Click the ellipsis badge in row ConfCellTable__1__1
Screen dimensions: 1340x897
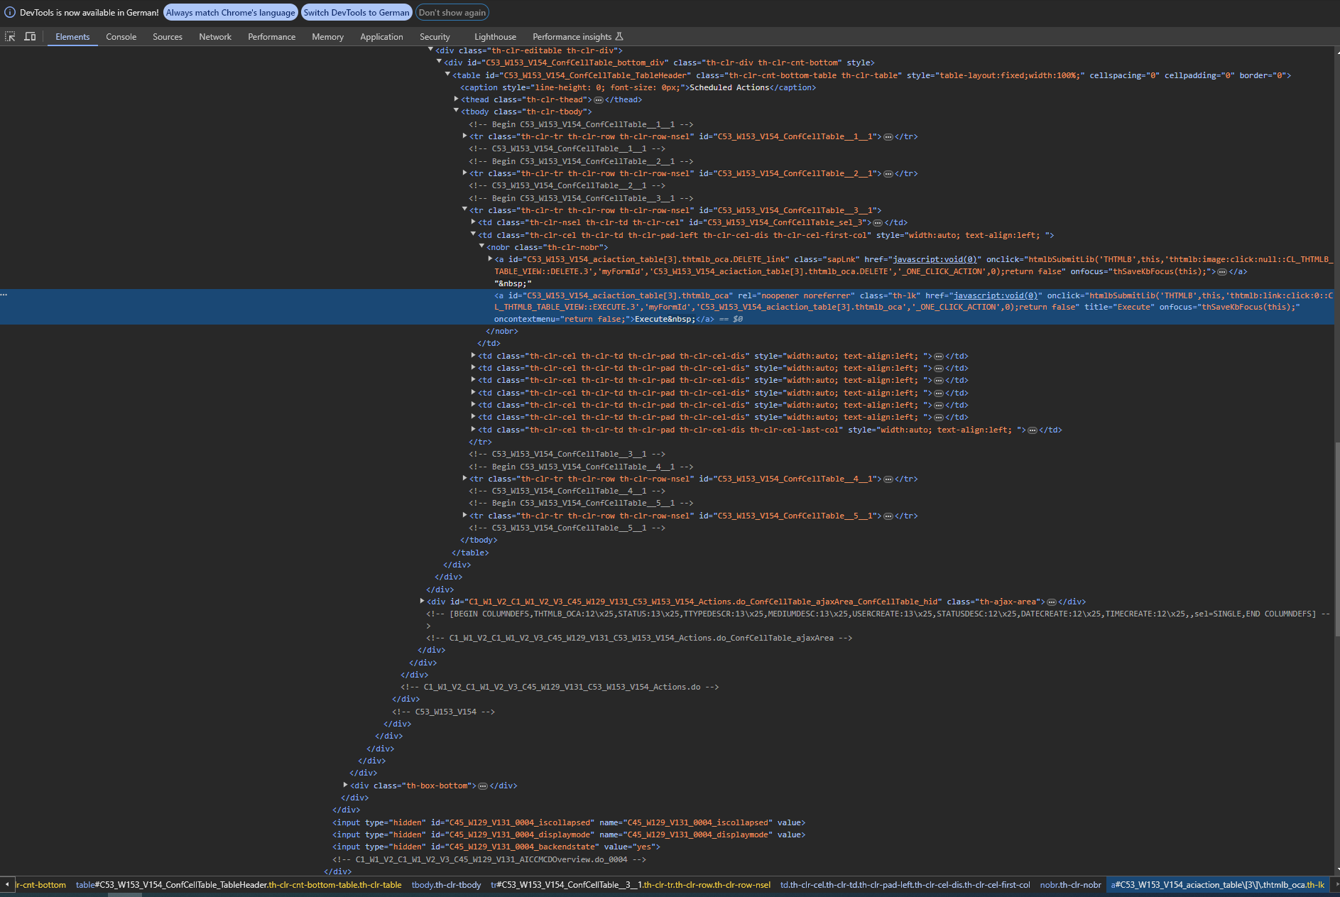click(x=888, y=137)
